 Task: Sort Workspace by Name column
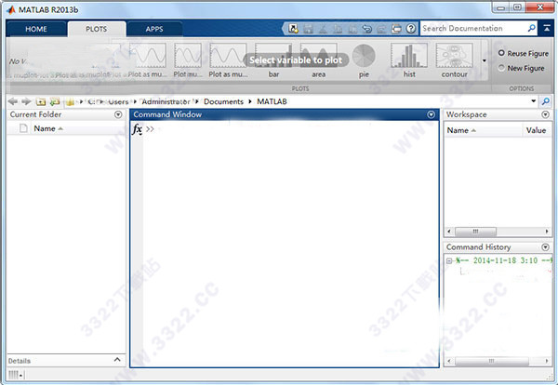click(461, 130)
